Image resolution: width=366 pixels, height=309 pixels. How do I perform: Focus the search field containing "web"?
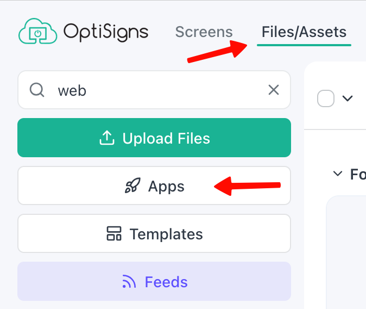click(x=154, y=90)
